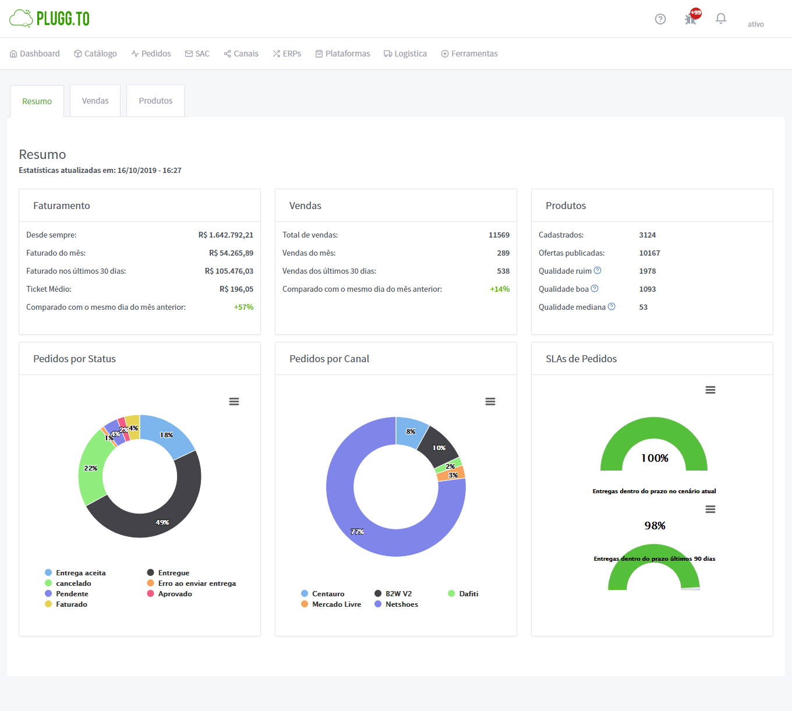Open the Ferramentas menu

469,54
